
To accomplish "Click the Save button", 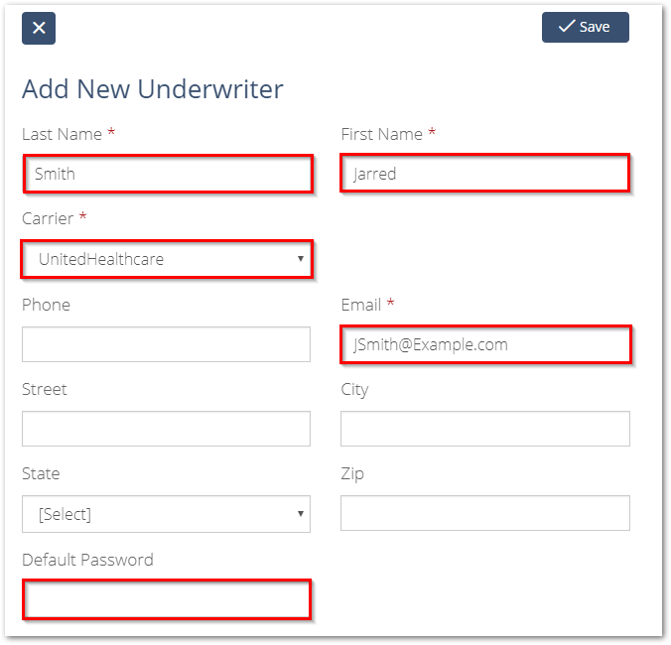I will click(585, 27).
